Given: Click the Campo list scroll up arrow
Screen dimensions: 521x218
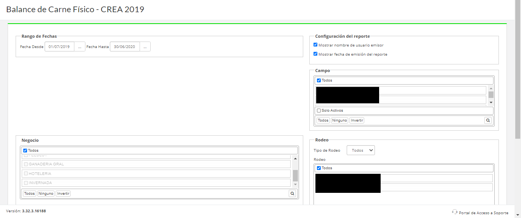Looking at the screenshot, I should tap(491, 88).
